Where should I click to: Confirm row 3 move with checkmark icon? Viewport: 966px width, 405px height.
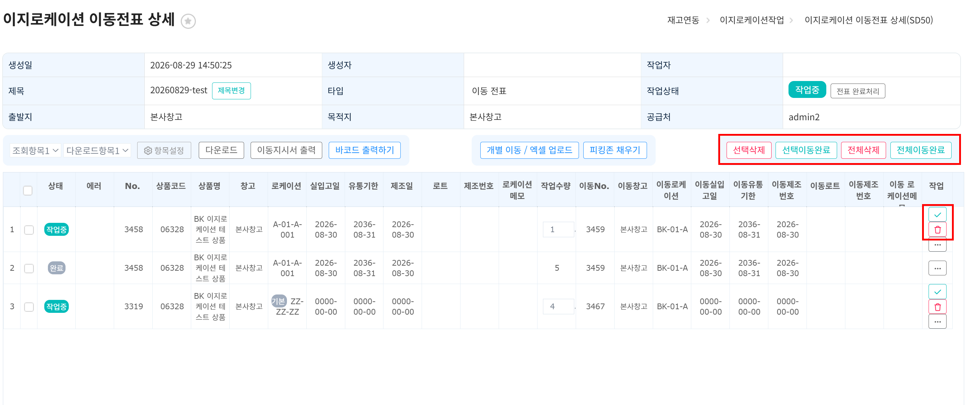(x=937, y=291)
